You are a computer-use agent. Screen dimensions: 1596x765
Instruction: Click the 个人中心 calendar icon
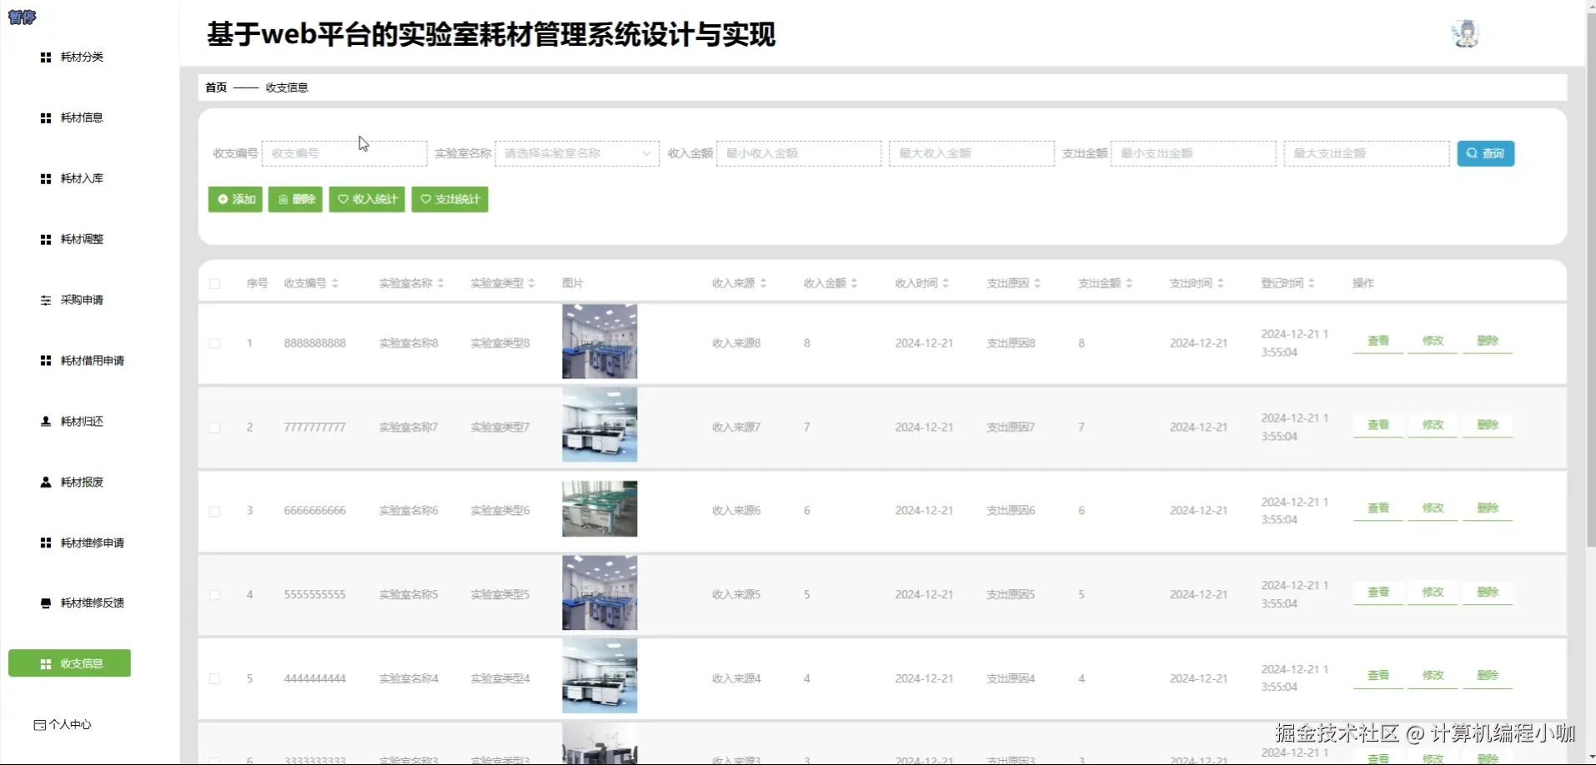[39, 725]
